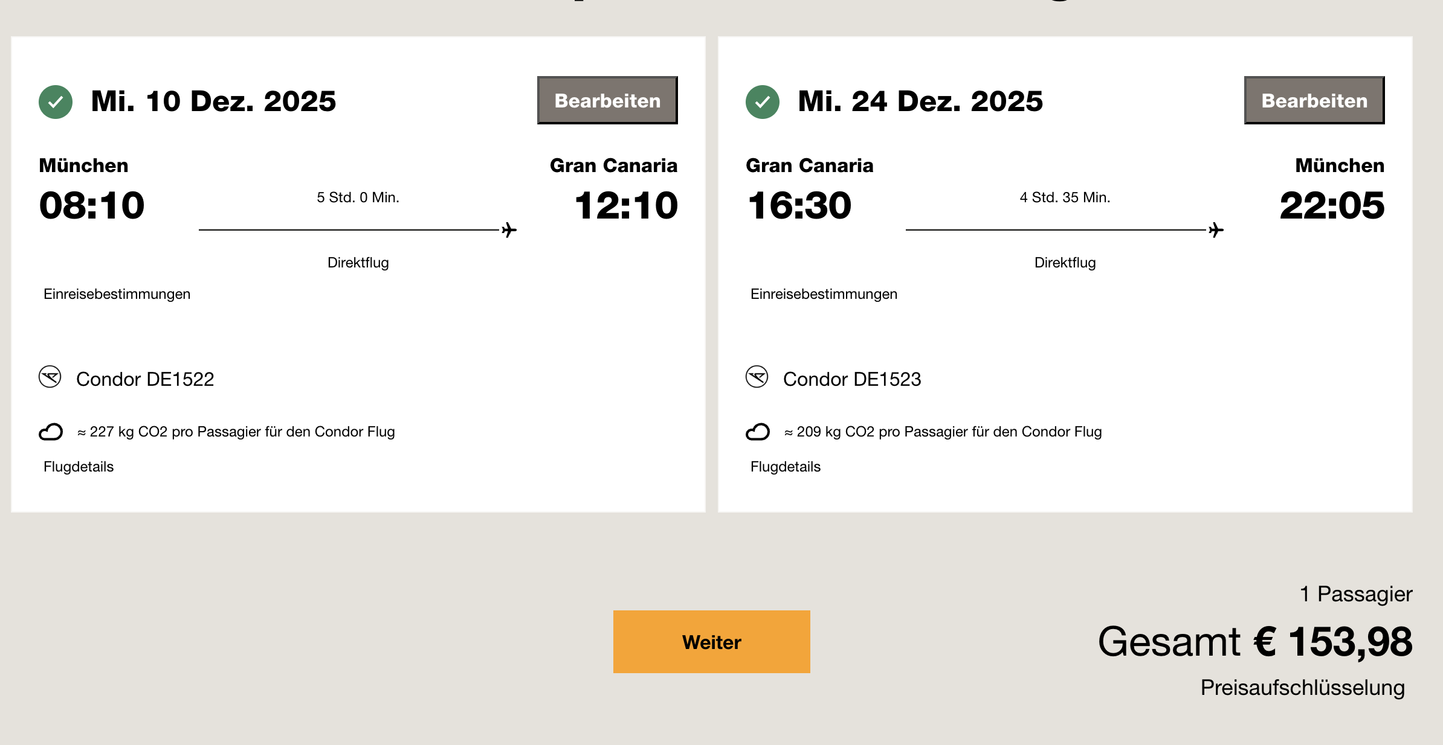Screen dimensions: 1443x745
Task: Continue booking with the Weiter button
Action: (711, 642)
